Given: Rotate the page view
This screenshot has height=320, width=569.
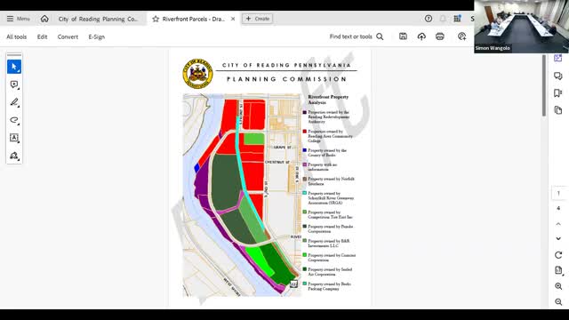Looking at the screenshot, I should point(558,255).
